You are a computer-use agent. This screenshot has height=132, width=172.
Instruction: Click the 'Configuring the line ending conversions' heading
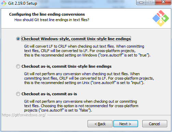pyautogui.click(x=47, y=14)
